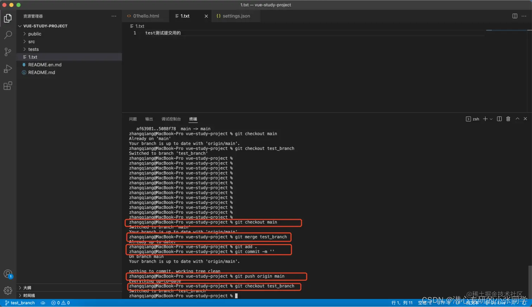The image size is (532, 307).
Task: Close the 1.txt editor tab
Action: [x=206, y=16]
